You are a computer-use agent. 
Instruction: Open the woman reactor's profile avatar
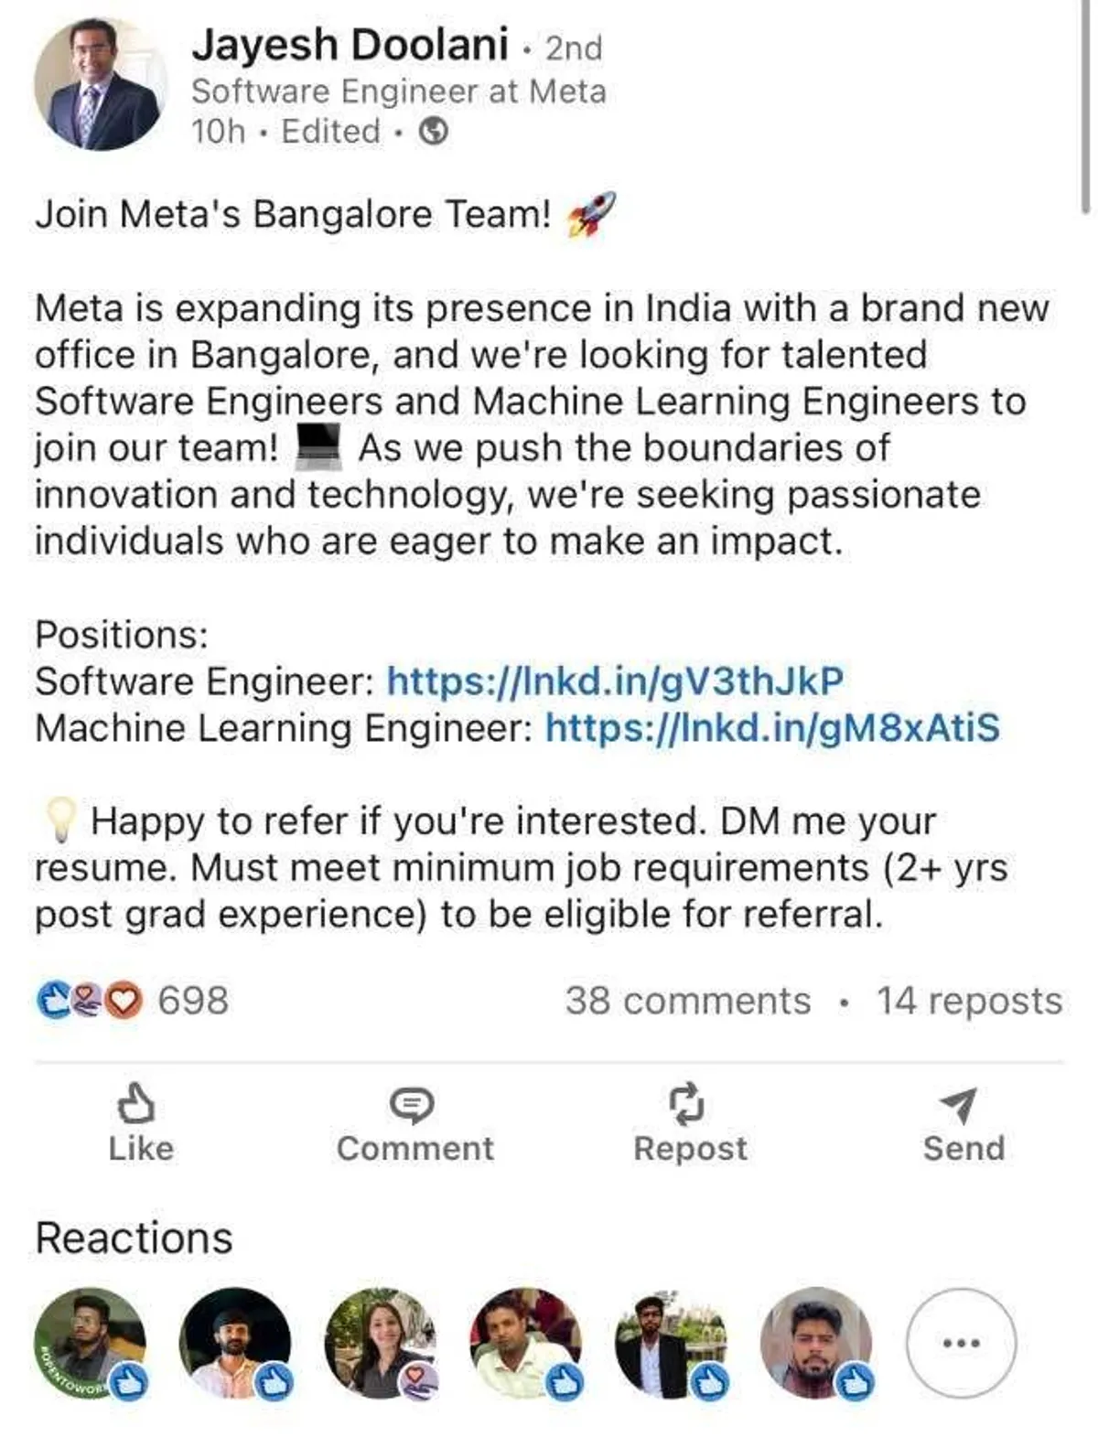click(x=380, y=1343)
